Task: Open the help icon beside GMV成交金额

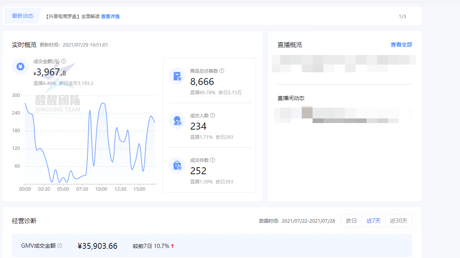Action: click(x=60, y=245)
